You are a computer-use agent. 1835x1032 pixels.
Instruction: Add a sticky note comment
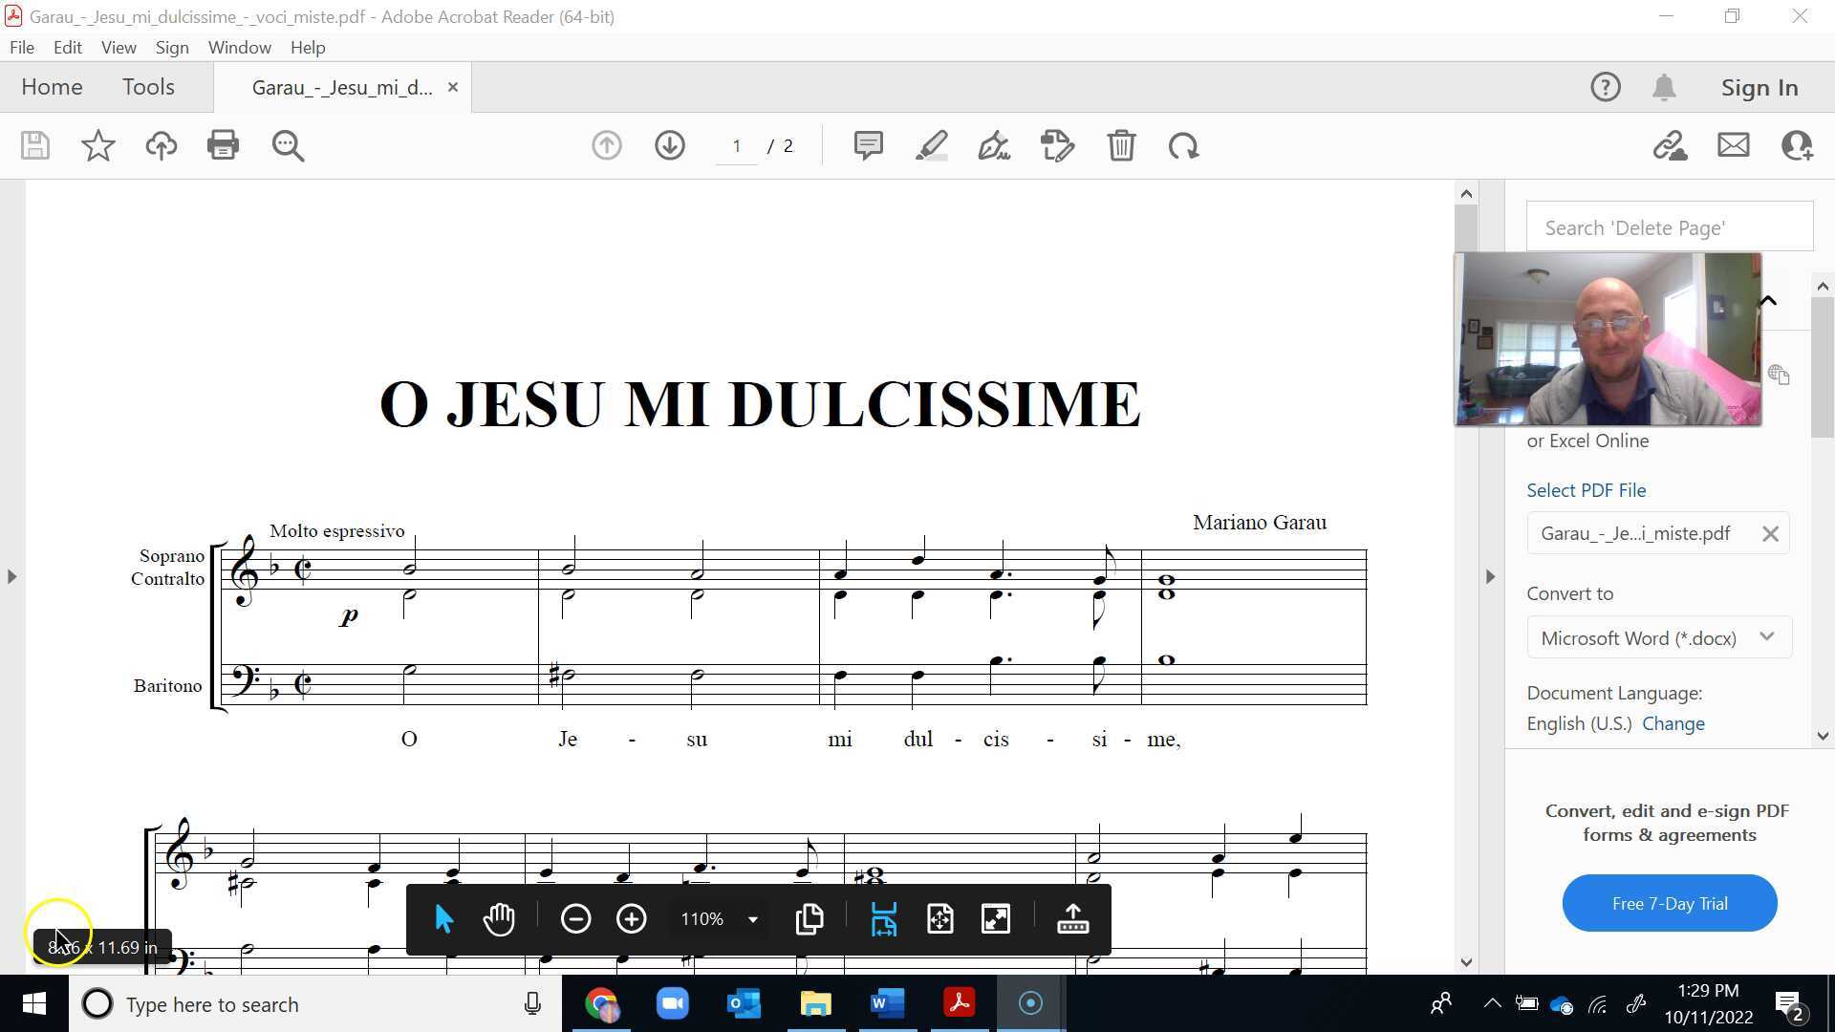(867, 145)
